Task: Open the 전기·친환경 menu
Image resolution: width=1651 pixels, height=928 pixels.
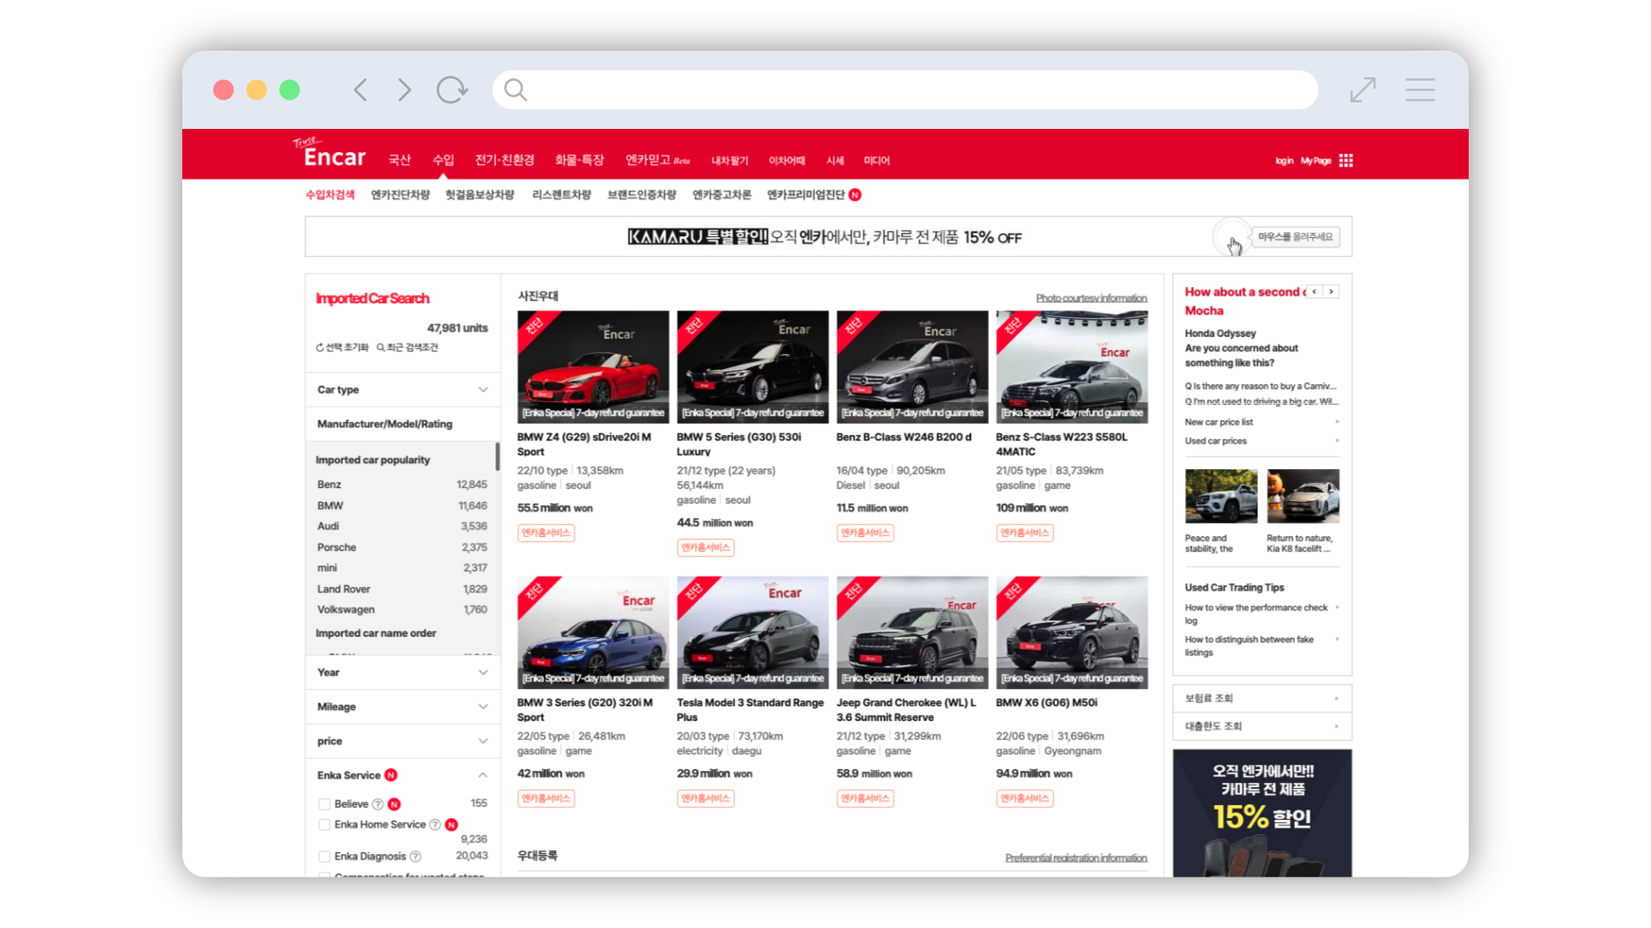Action: pos(505,160)
